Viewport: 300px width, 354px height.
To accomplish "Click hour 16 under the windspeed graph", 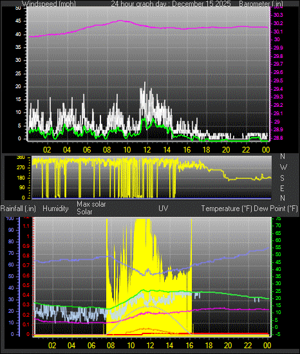I will 187,150.
